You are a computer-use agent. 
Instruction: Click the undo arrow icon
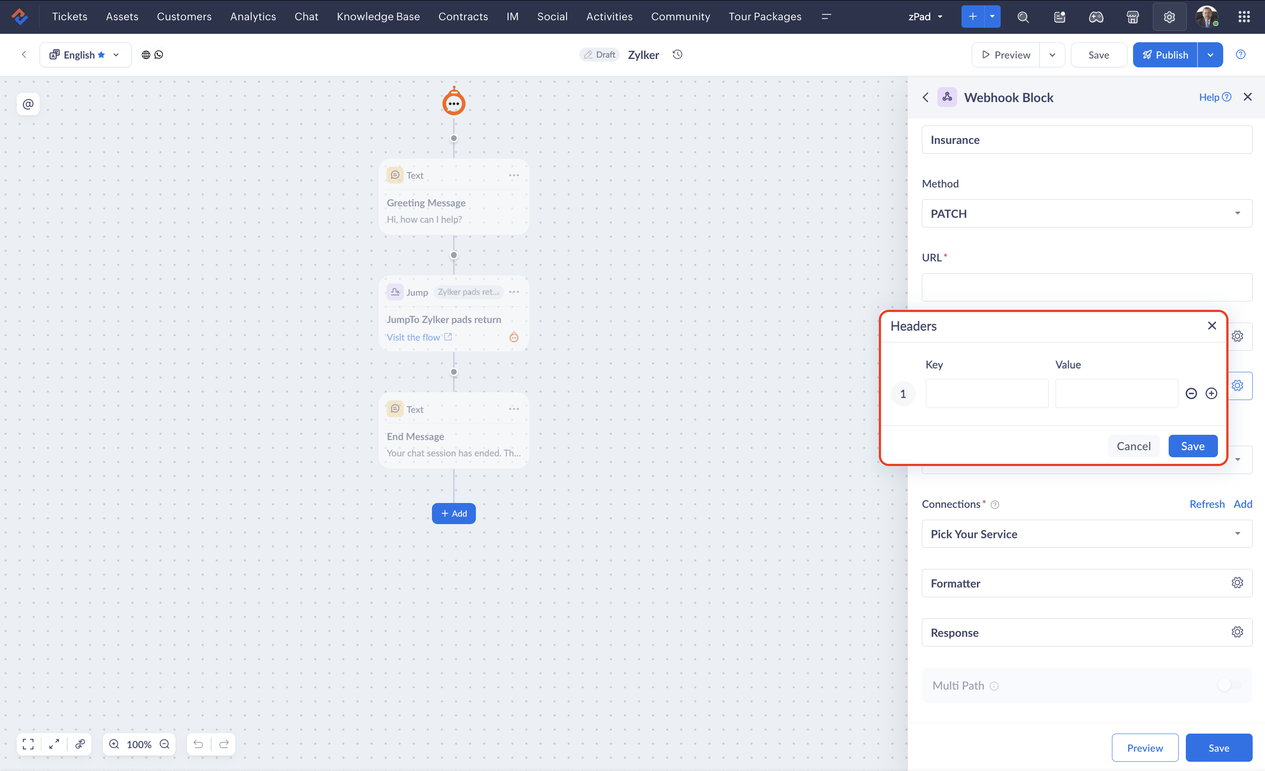point(199,744)
